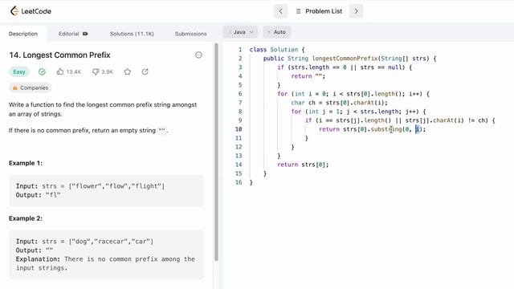Click the list icon beside Problem List

[x=298, y=11]
